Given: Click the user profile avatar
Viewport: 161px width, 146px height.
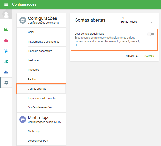Looking at the screenshot, I should click(6, 14).
